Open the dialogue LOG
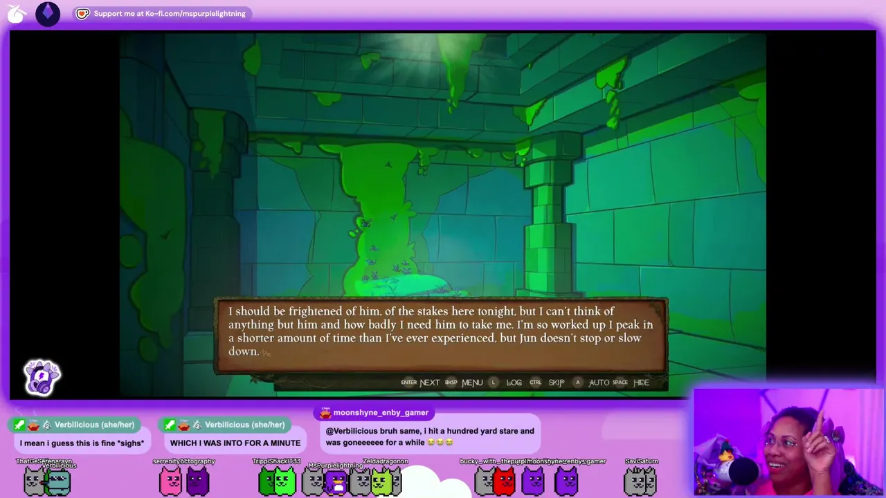886x498 pixels. point(514,382)
